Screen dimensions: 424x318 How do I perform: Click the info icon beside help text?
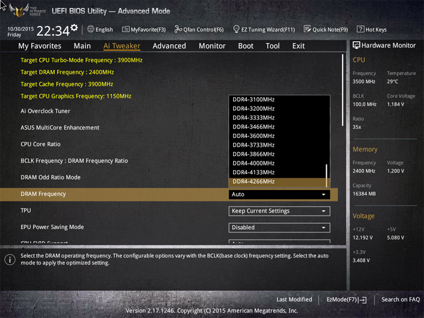10,260
